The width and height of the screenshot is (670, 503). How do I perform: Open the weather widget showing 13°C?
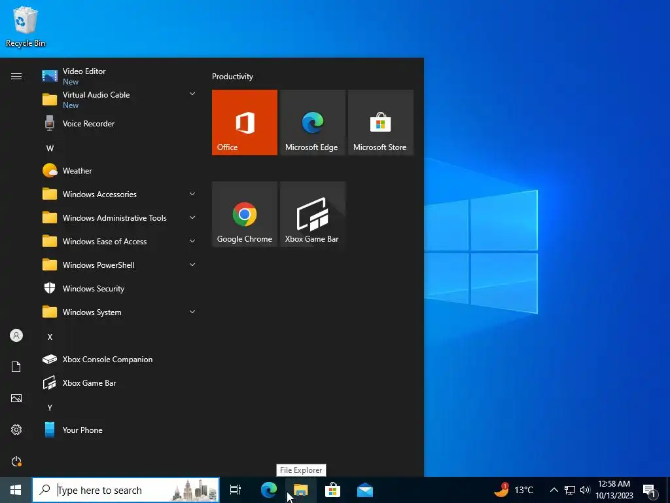514,490
